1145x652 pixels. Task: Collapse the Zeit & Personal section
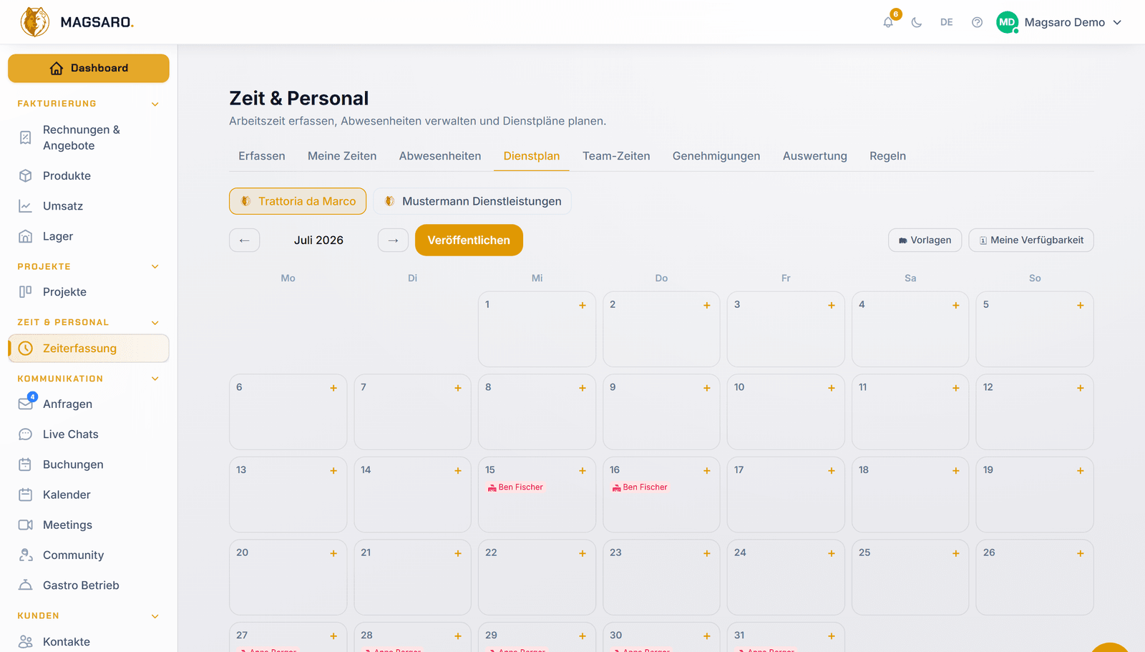pos(155,323)
